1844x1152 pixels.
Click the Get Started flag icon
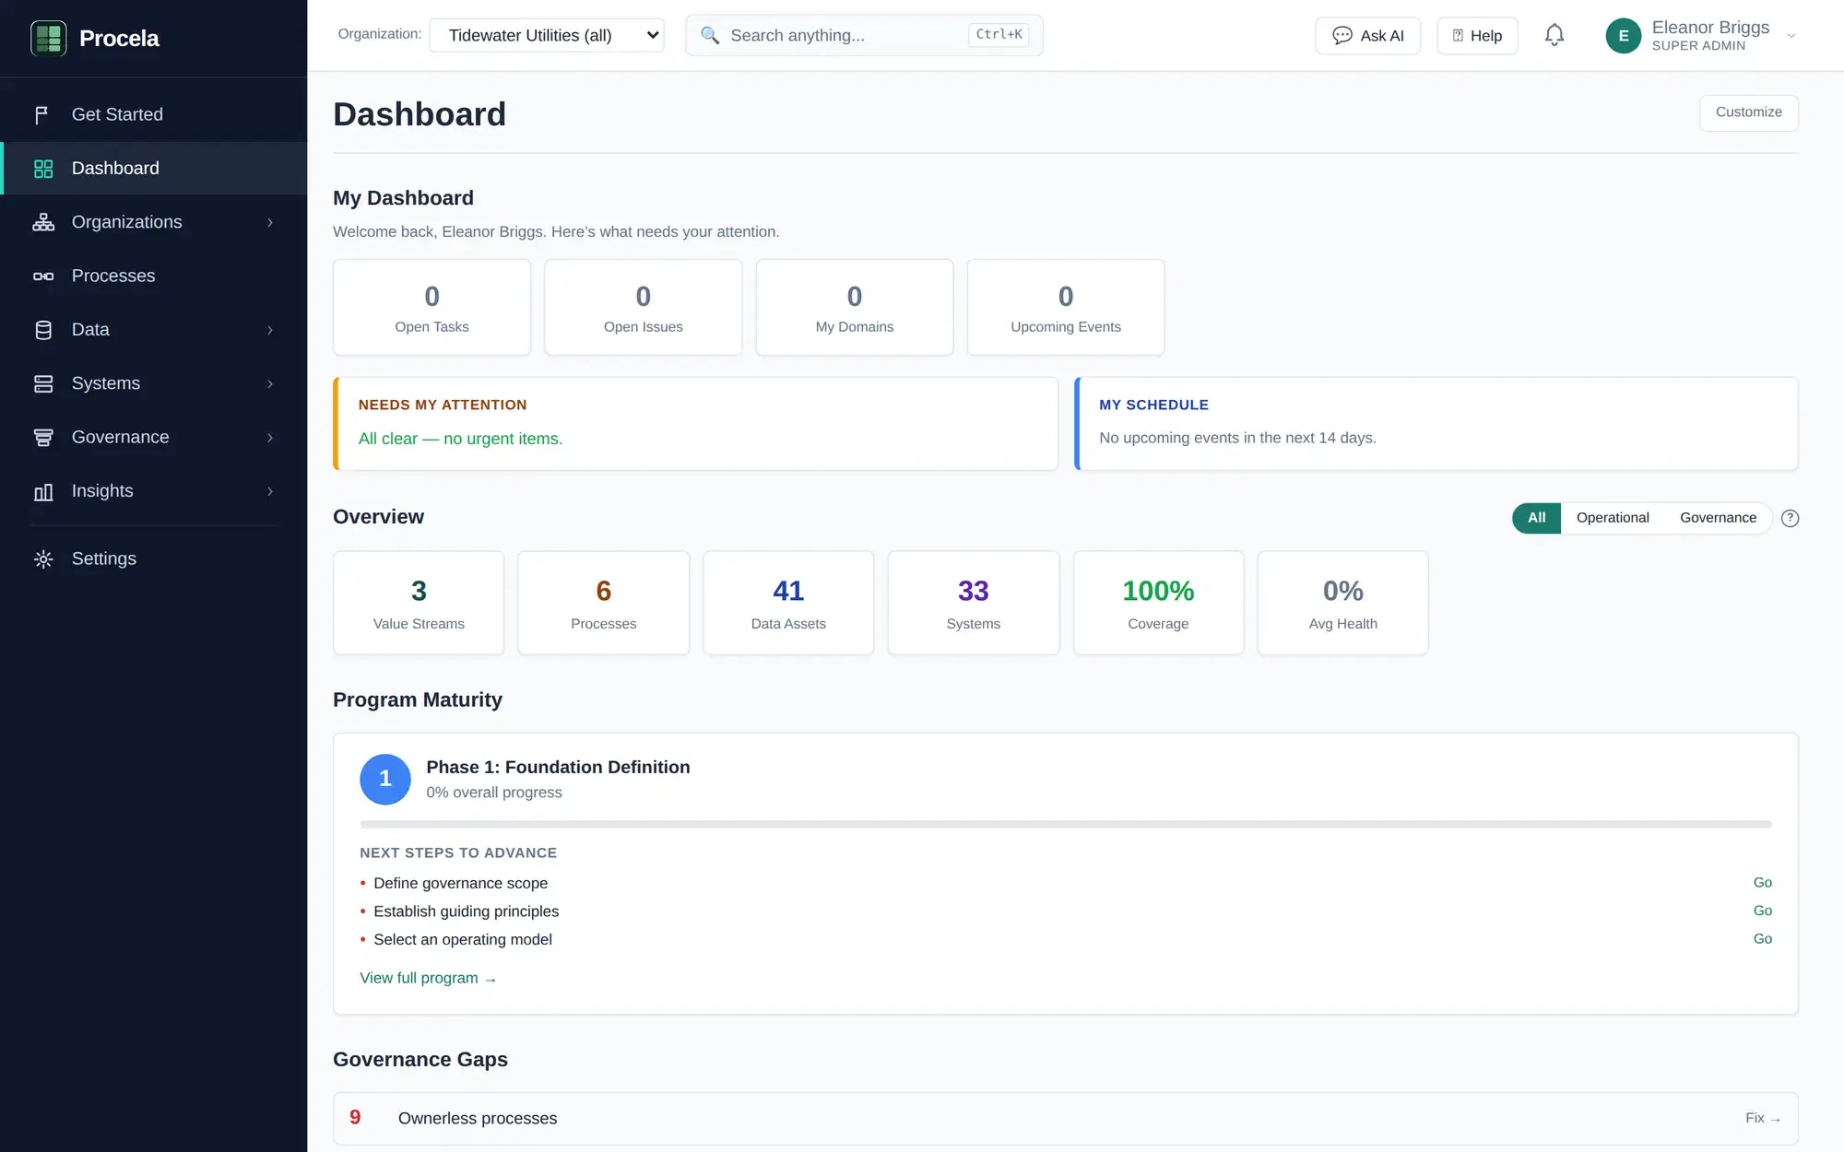tap(42, 114)
